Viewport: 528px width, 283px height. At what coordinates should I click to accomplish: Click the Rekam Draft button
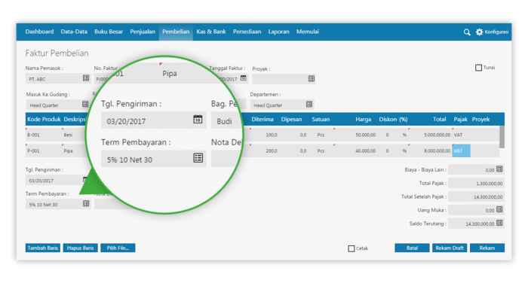click(x=450, y=248)
